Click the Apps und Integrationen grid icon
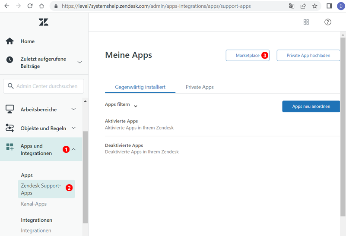346x236 pixels. tap(10, 147)
